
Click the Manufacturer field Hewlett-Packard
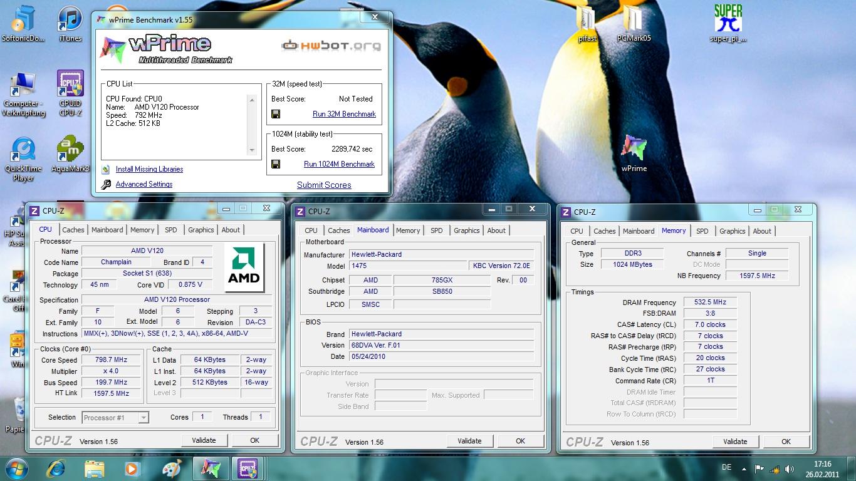[441, 254]
